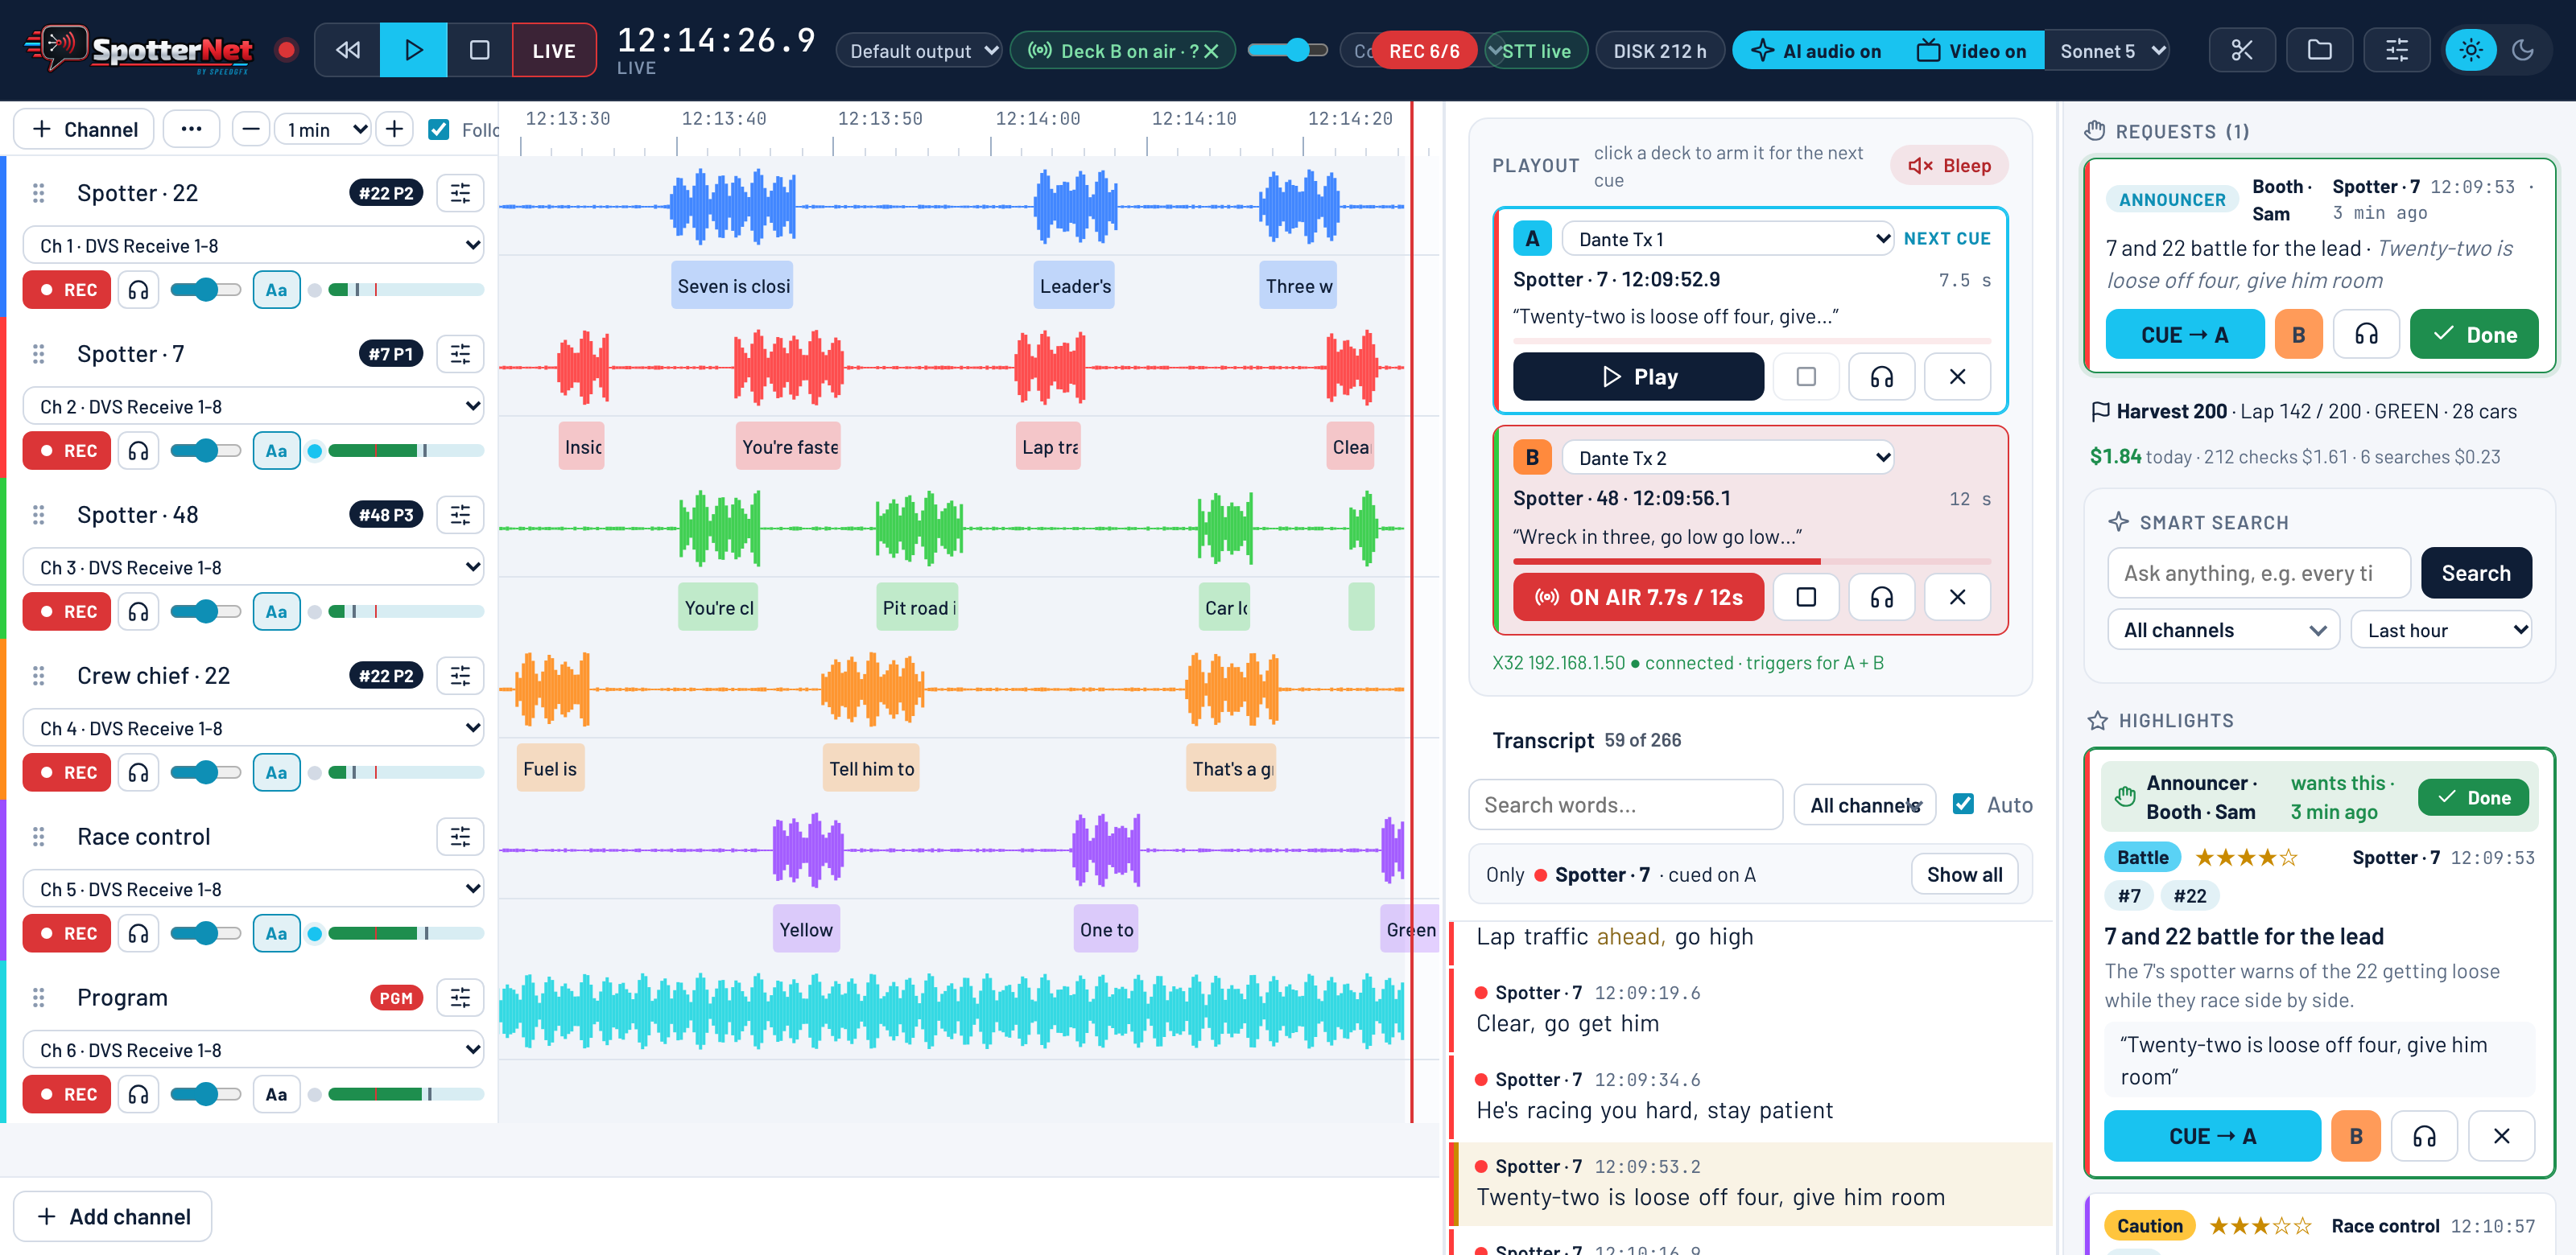The height and width of the screenshot is (1255, 2576).
Task: Select the Seven is closi transcript clip
Action: [x=733, y=286]
